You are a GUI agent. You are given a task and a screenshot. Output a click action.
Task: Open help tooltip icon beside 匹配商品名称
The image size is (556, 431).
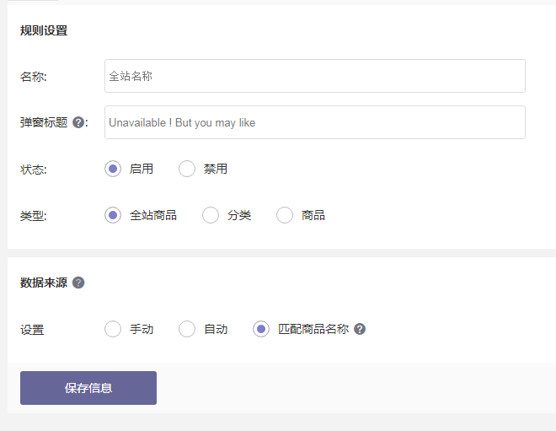click(360, 329)
